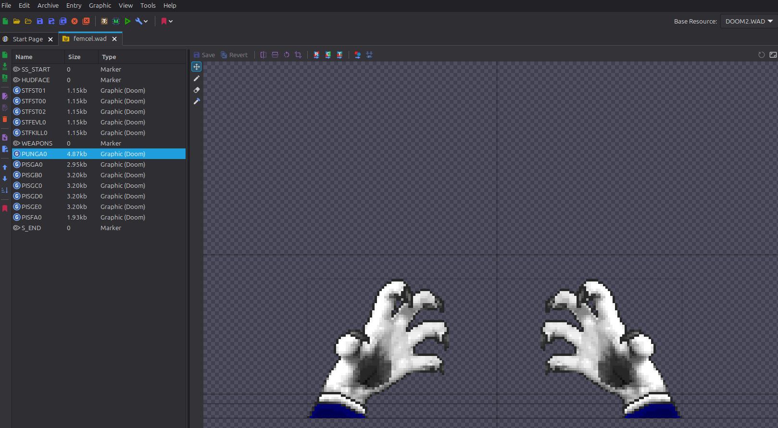Open the Help menu
The height and width of the screenshot is (428, 778).
tap(170, 5)
